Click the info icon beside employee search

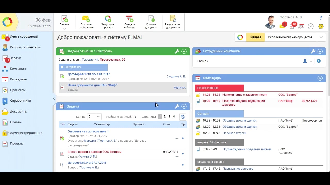319,61
